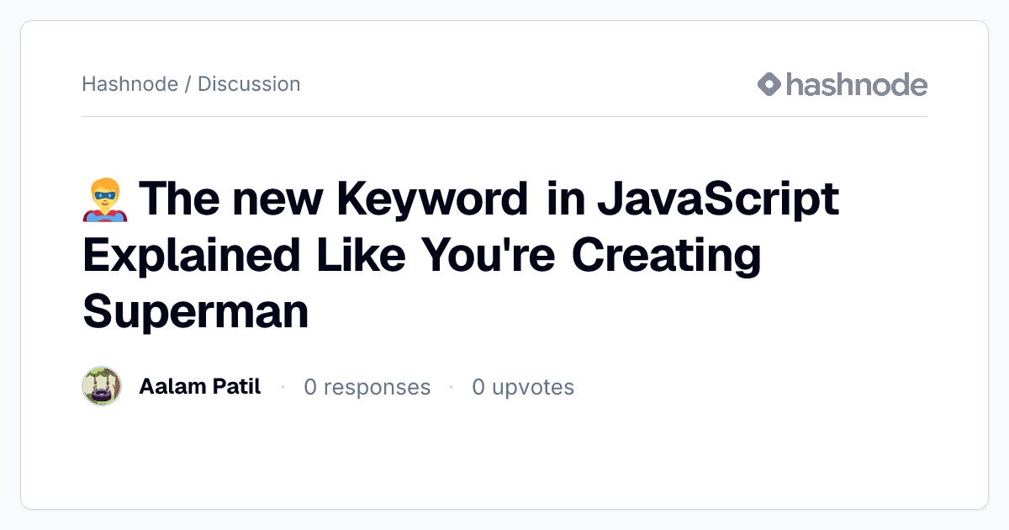
Task: Click the superhero emoji before the title
Action: tap(105, 201)
